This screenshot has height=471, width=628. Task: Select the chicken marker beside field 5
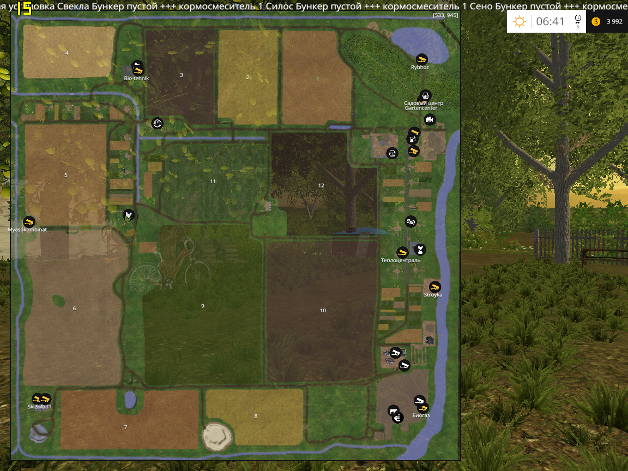pos(129,215)
